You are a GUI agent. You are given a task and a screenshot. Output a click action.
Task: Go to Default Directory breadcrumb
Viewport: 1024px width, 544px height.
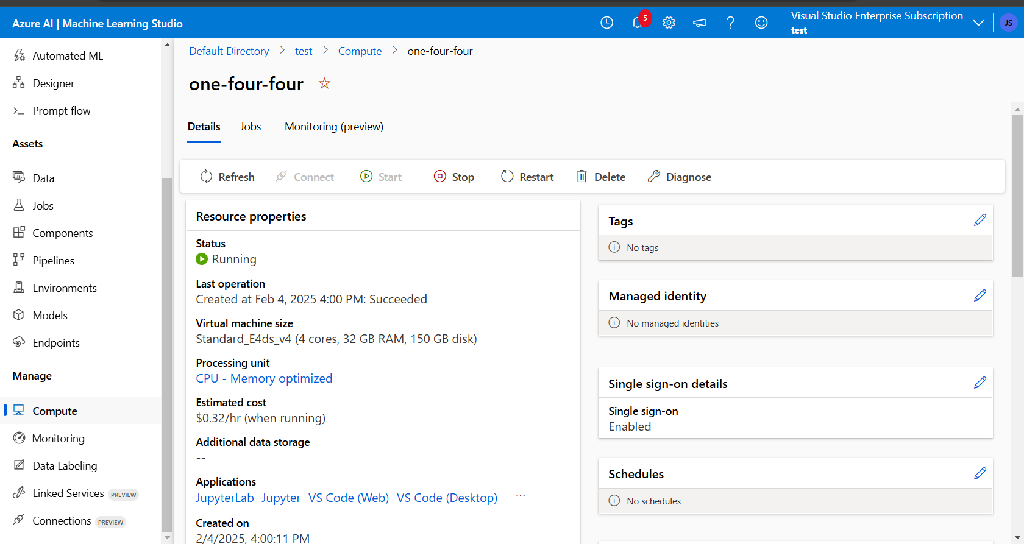229,51
